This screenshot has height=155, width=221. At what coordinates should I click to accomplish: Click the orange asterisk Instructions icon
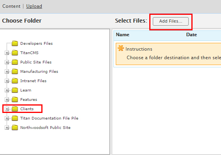coord(121,48)
